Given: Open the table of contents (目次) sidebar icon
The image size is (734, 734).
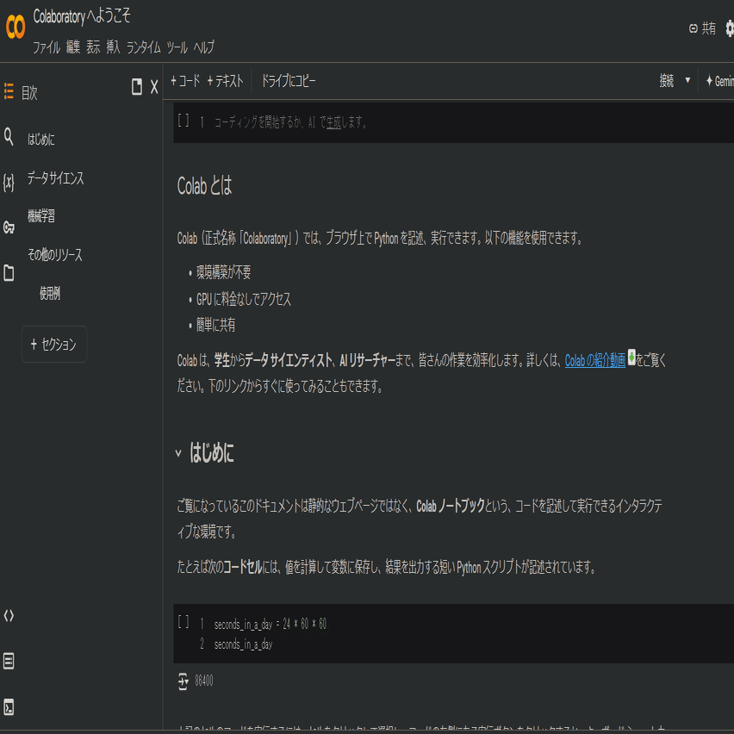Looking at the screenshot, I should (x=9, y=91).
